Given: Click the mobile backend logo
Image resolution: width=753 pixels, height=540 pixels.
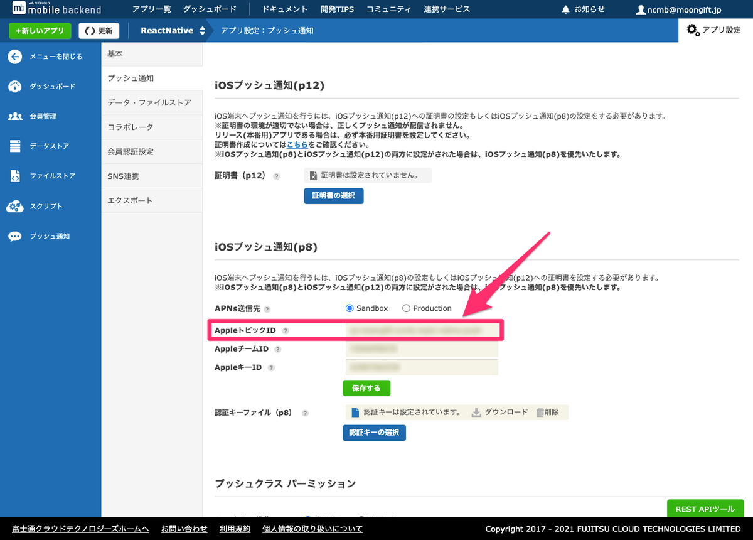Looking at the screenshot, I should pyautogui.click(x=56, y=9).
